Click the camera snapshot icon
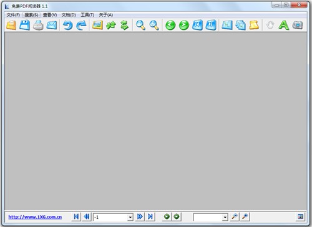Viewport: 312px width, 227px height. pyautogui.click(x=298, y=25)
